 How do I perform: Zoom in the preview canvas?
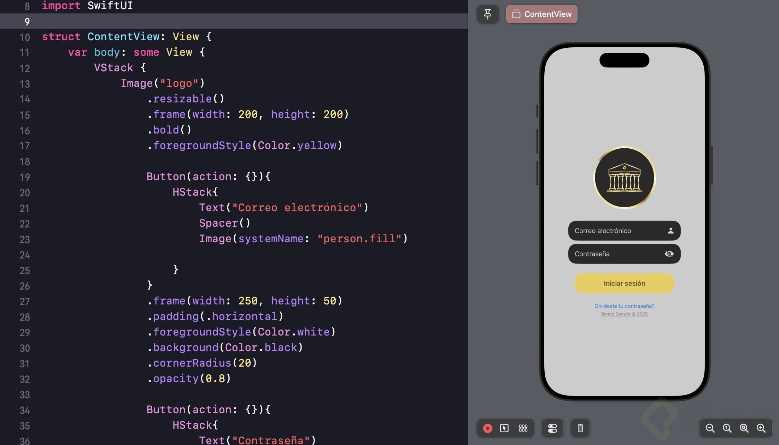tap(761, 428)
